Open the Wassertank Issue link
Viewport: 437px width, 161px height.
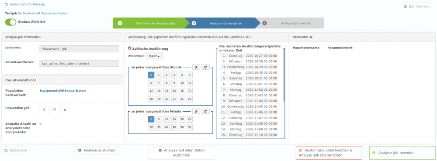(54, 13)
